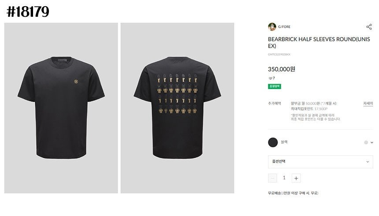View the front T-shirt image
Image resolution: width=379 pixels, height=216 pixels.
(x=61, y=108)
